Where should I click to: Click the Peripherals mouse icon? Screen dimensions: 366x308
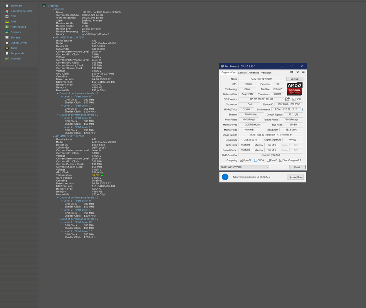point(7,54)
